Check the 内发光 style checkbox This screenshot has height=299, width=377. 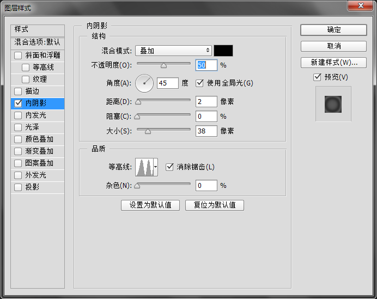pyautogui.click(x=18, y=115)
